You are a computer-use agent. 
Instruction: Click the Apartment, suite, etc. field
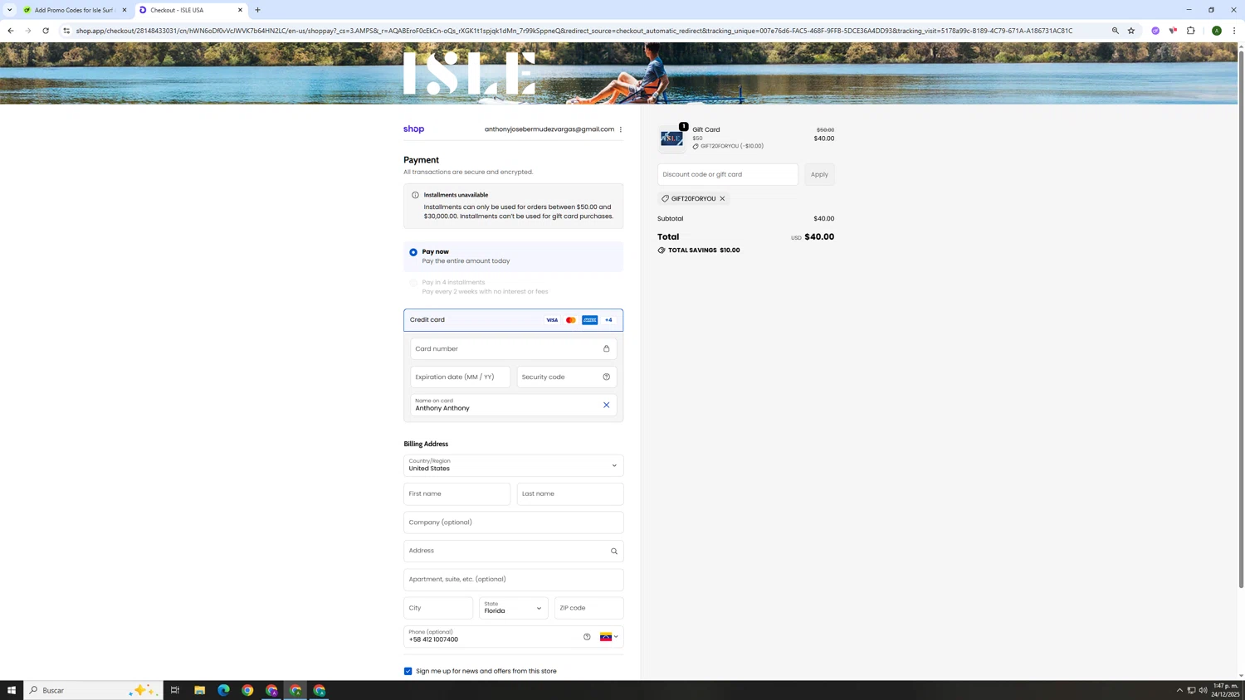point(514,580)
